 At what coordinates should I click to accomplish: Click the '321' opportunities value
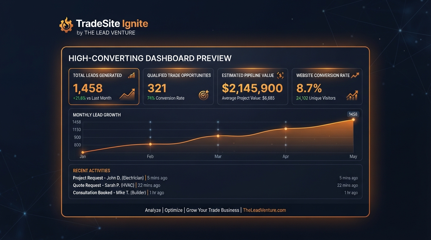point(157,88)
